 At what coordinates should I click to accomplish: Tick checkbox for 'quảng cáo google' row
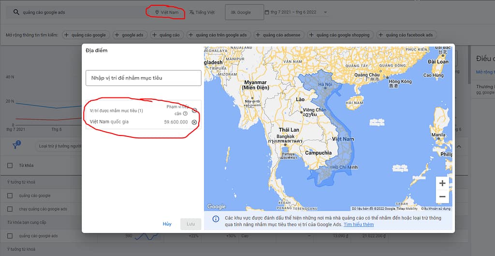point(10,196)
